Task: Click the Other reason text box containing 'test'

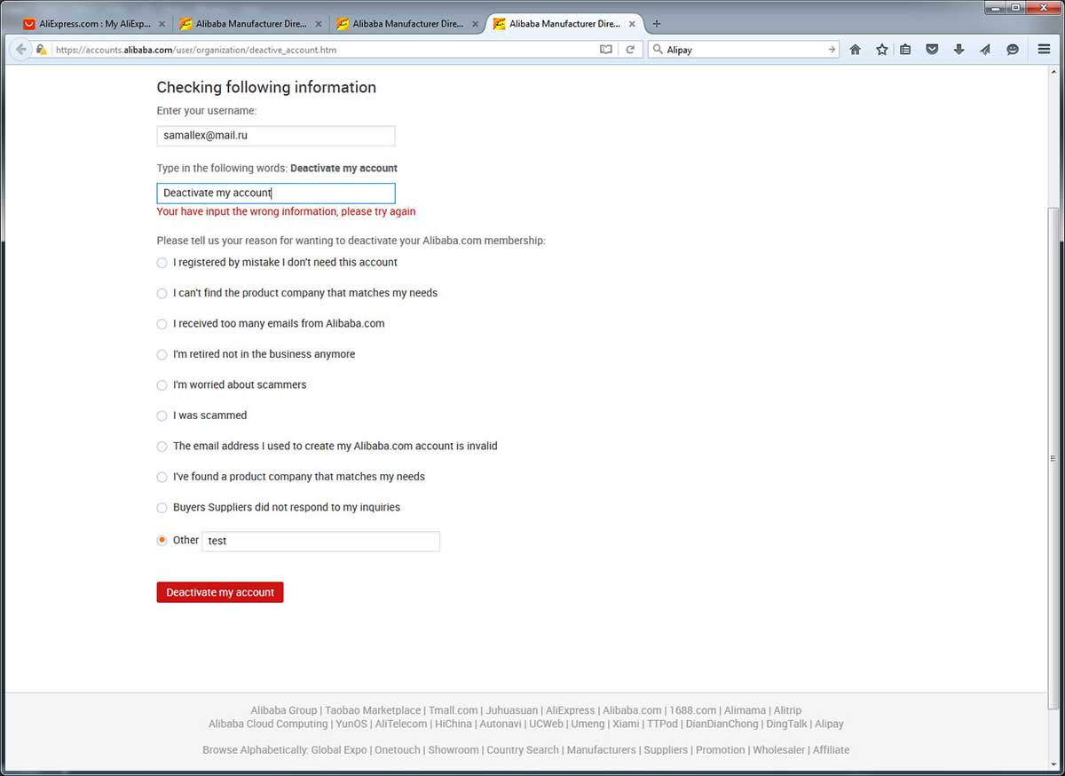Action: point(320,541)
